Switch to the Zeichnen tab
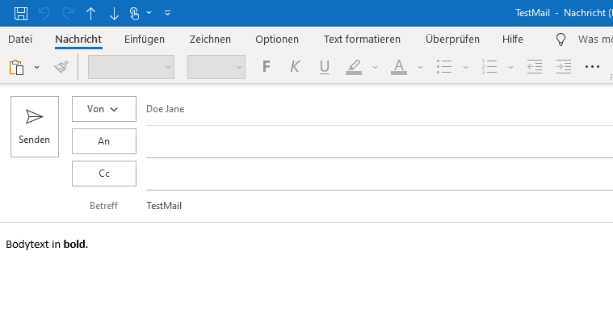This screenshot has height=331, width=613. coord(210,40)
